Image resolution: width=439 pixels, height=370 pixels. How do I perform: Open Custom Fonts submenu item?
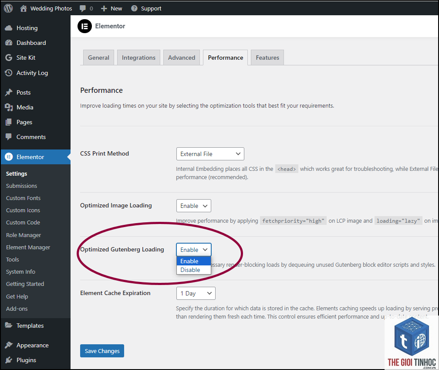(x=23, y=198)
